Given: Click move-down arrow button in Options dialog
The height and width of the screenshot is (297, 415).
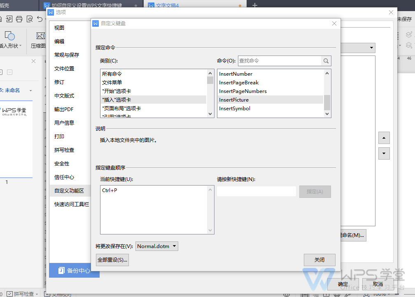Looking at the screenshot, I should click(384, 153).
